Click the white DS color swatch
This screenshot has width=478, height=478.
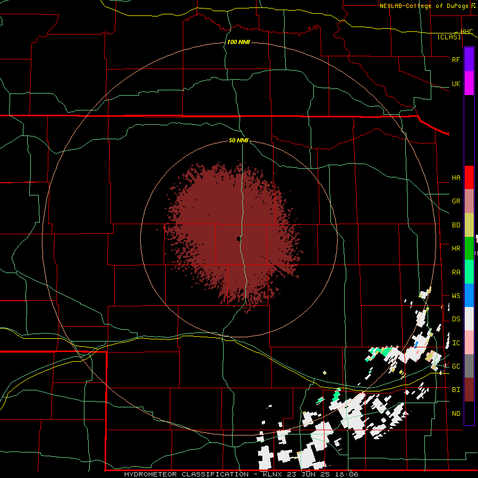(x=469, y=319)
